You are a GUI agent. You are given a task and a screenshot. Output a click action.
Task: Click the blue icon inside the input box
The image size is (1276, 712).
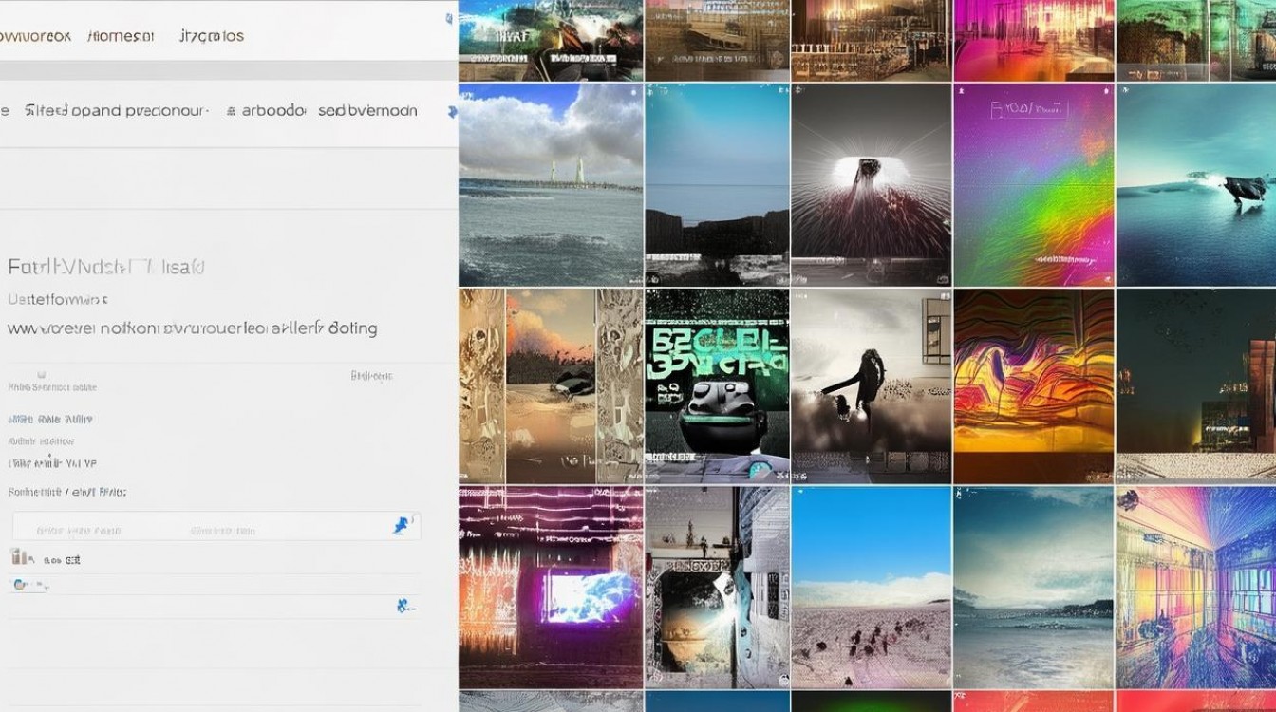(401, 526)
